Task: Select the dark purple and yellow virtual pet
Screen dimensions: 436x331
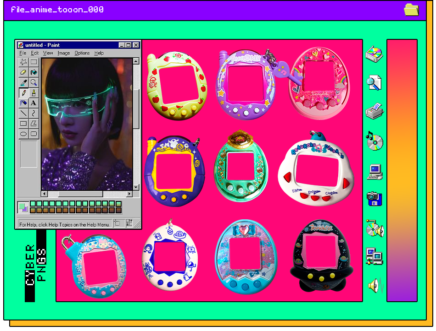Action: 174,171
